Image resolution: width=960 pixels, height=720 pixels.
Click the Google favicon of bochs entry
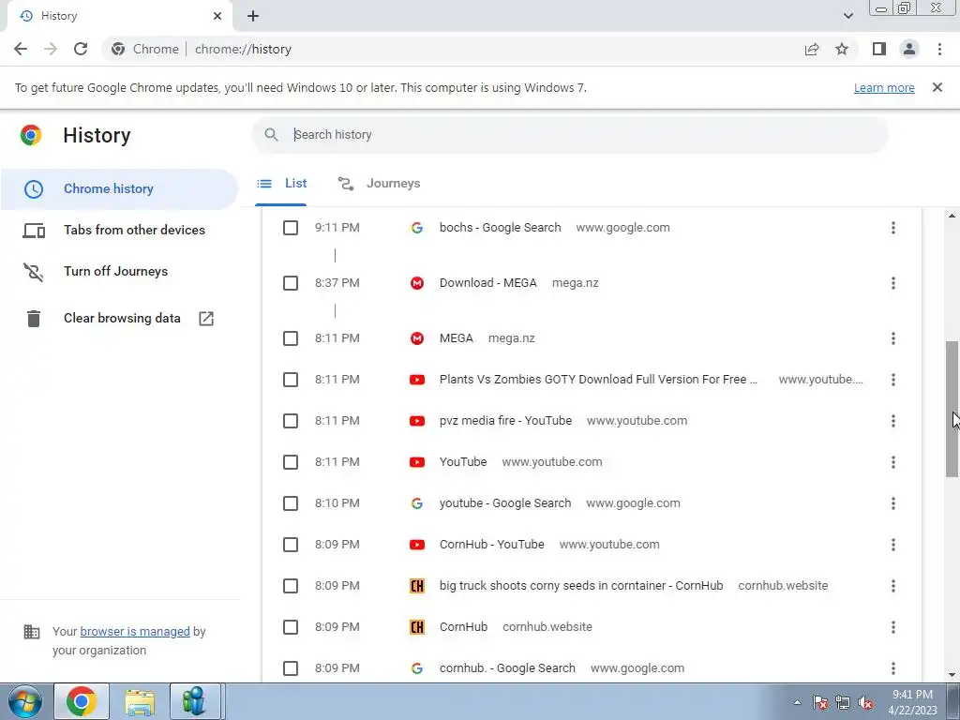(x=417, y=228)
